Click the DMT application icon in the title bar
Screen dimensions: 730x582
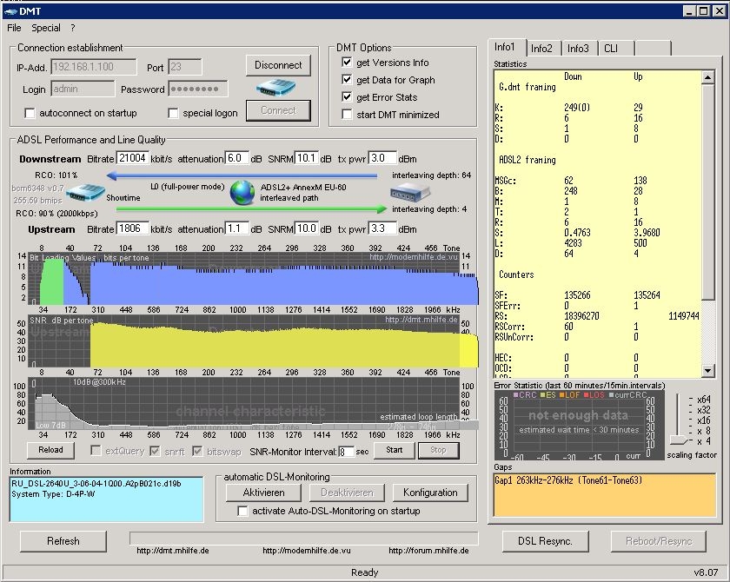point(10,11)
